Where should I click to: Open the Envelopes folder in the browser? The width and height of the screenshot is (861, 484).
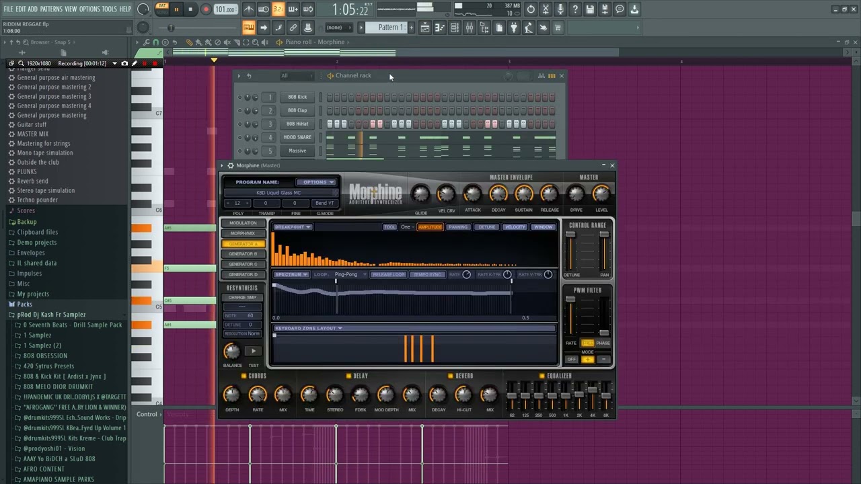31,253
